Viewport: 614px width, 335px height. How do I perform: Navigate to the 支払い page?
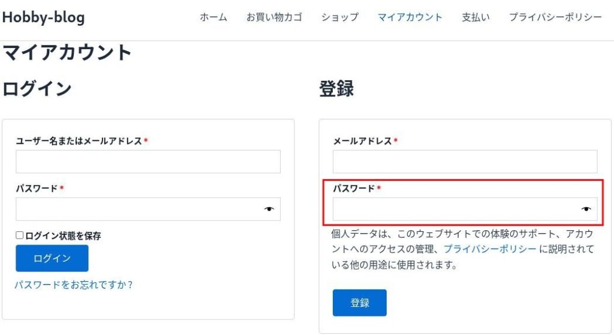[475, 17]
